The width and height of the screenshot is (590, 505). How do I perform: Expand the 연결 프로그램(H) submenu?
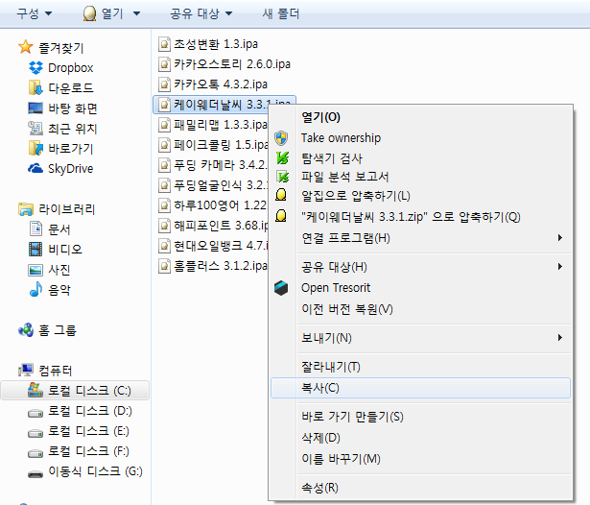560,238
